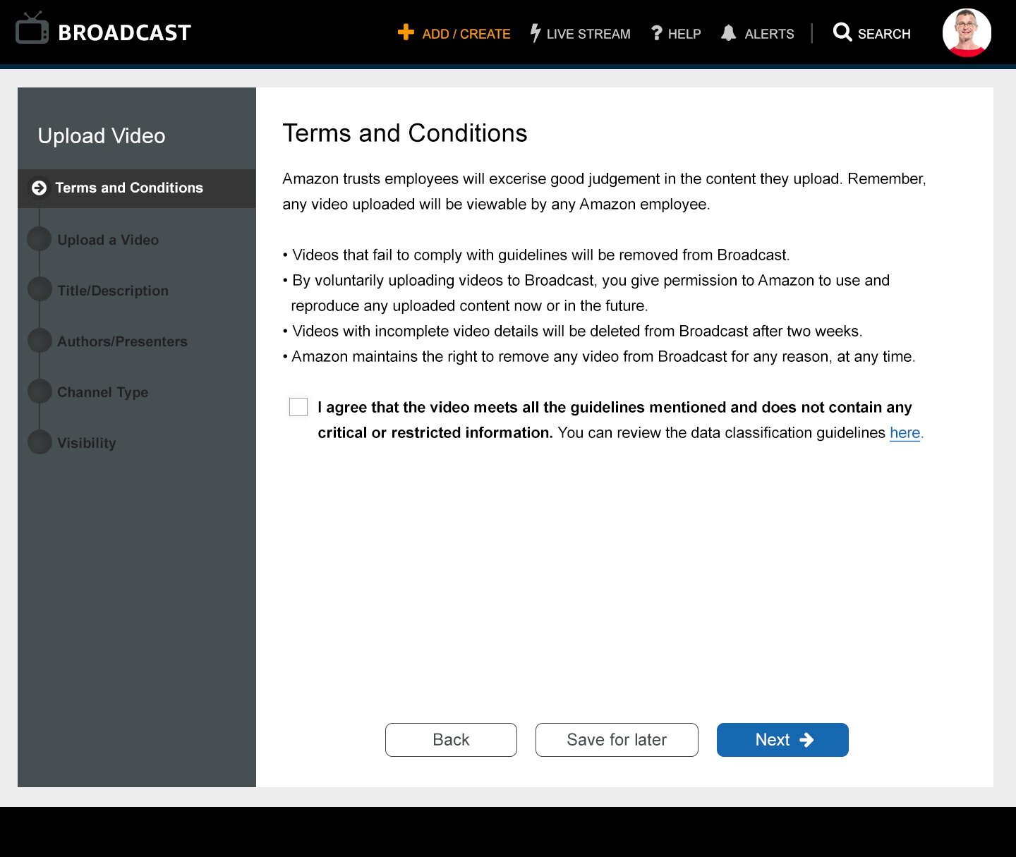Click the Terms and Conditions page heading
This screenshot has height=857, width=1016.
coord(405,133)
